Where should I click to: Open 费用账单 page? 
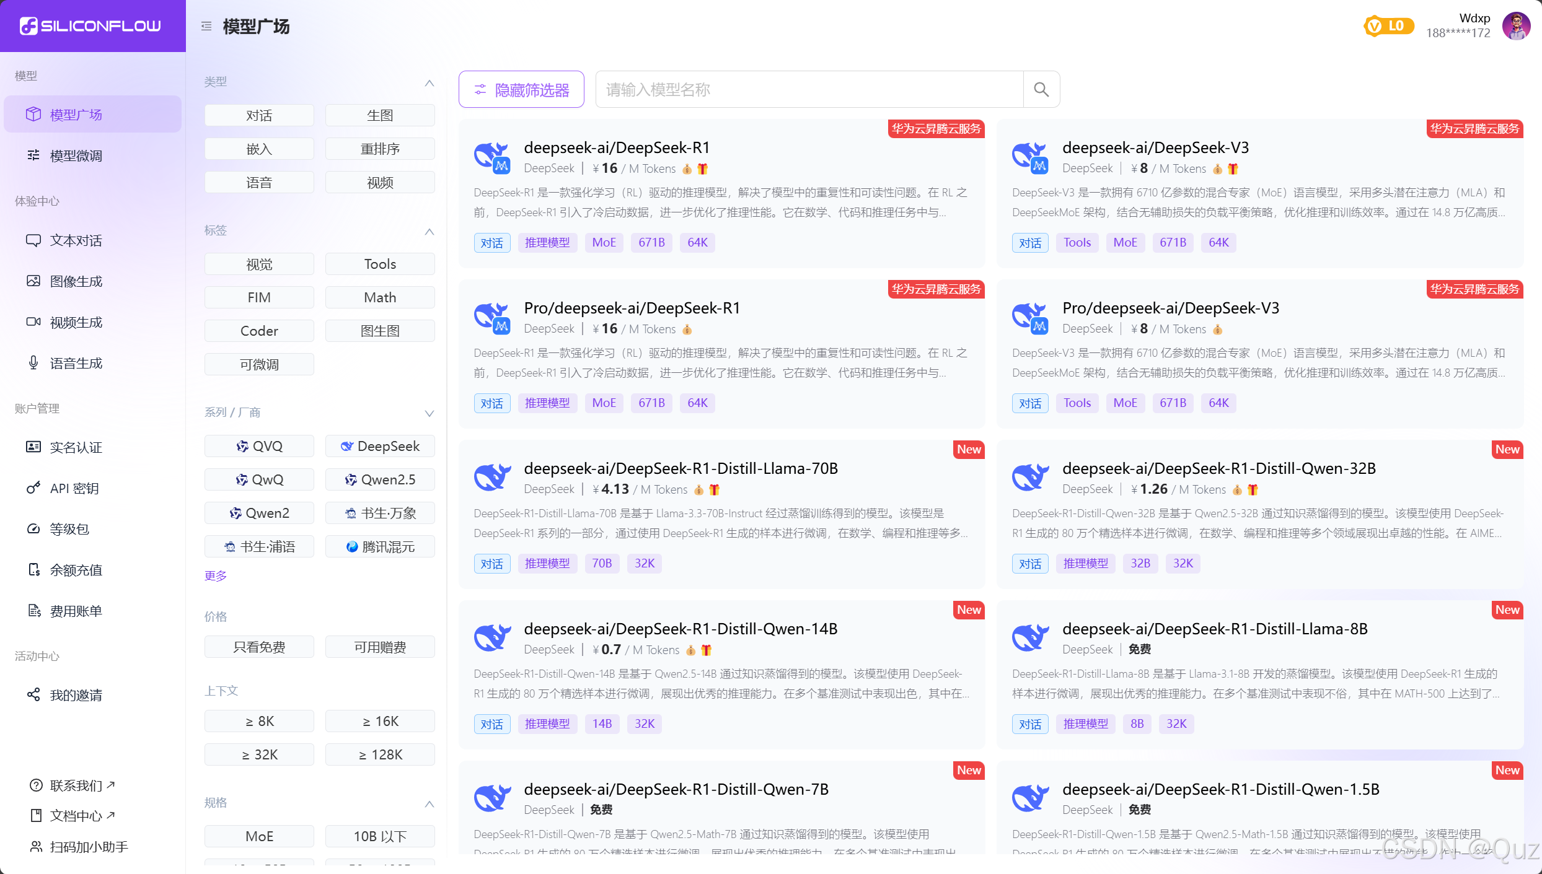93,610
